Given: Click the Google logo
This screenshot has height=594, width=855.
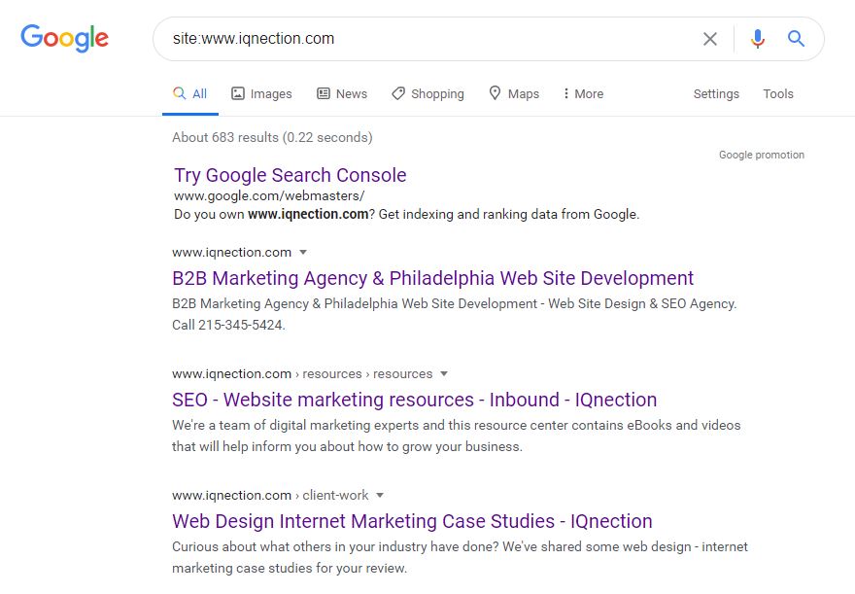Looking at the screenshot, I should pyautogui.click(x=64, y=38).
